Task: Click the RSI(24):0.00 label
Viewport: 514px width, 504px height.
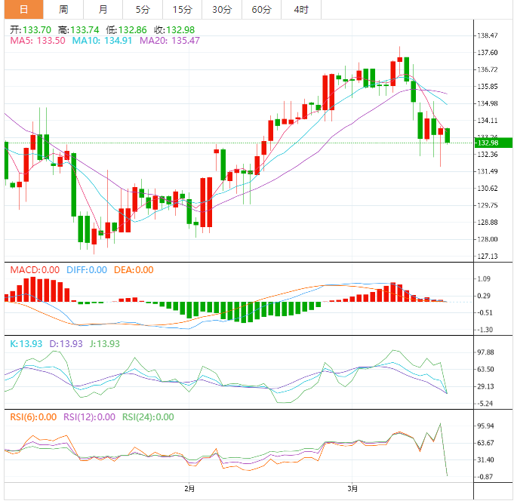Action: coord(148,417)
